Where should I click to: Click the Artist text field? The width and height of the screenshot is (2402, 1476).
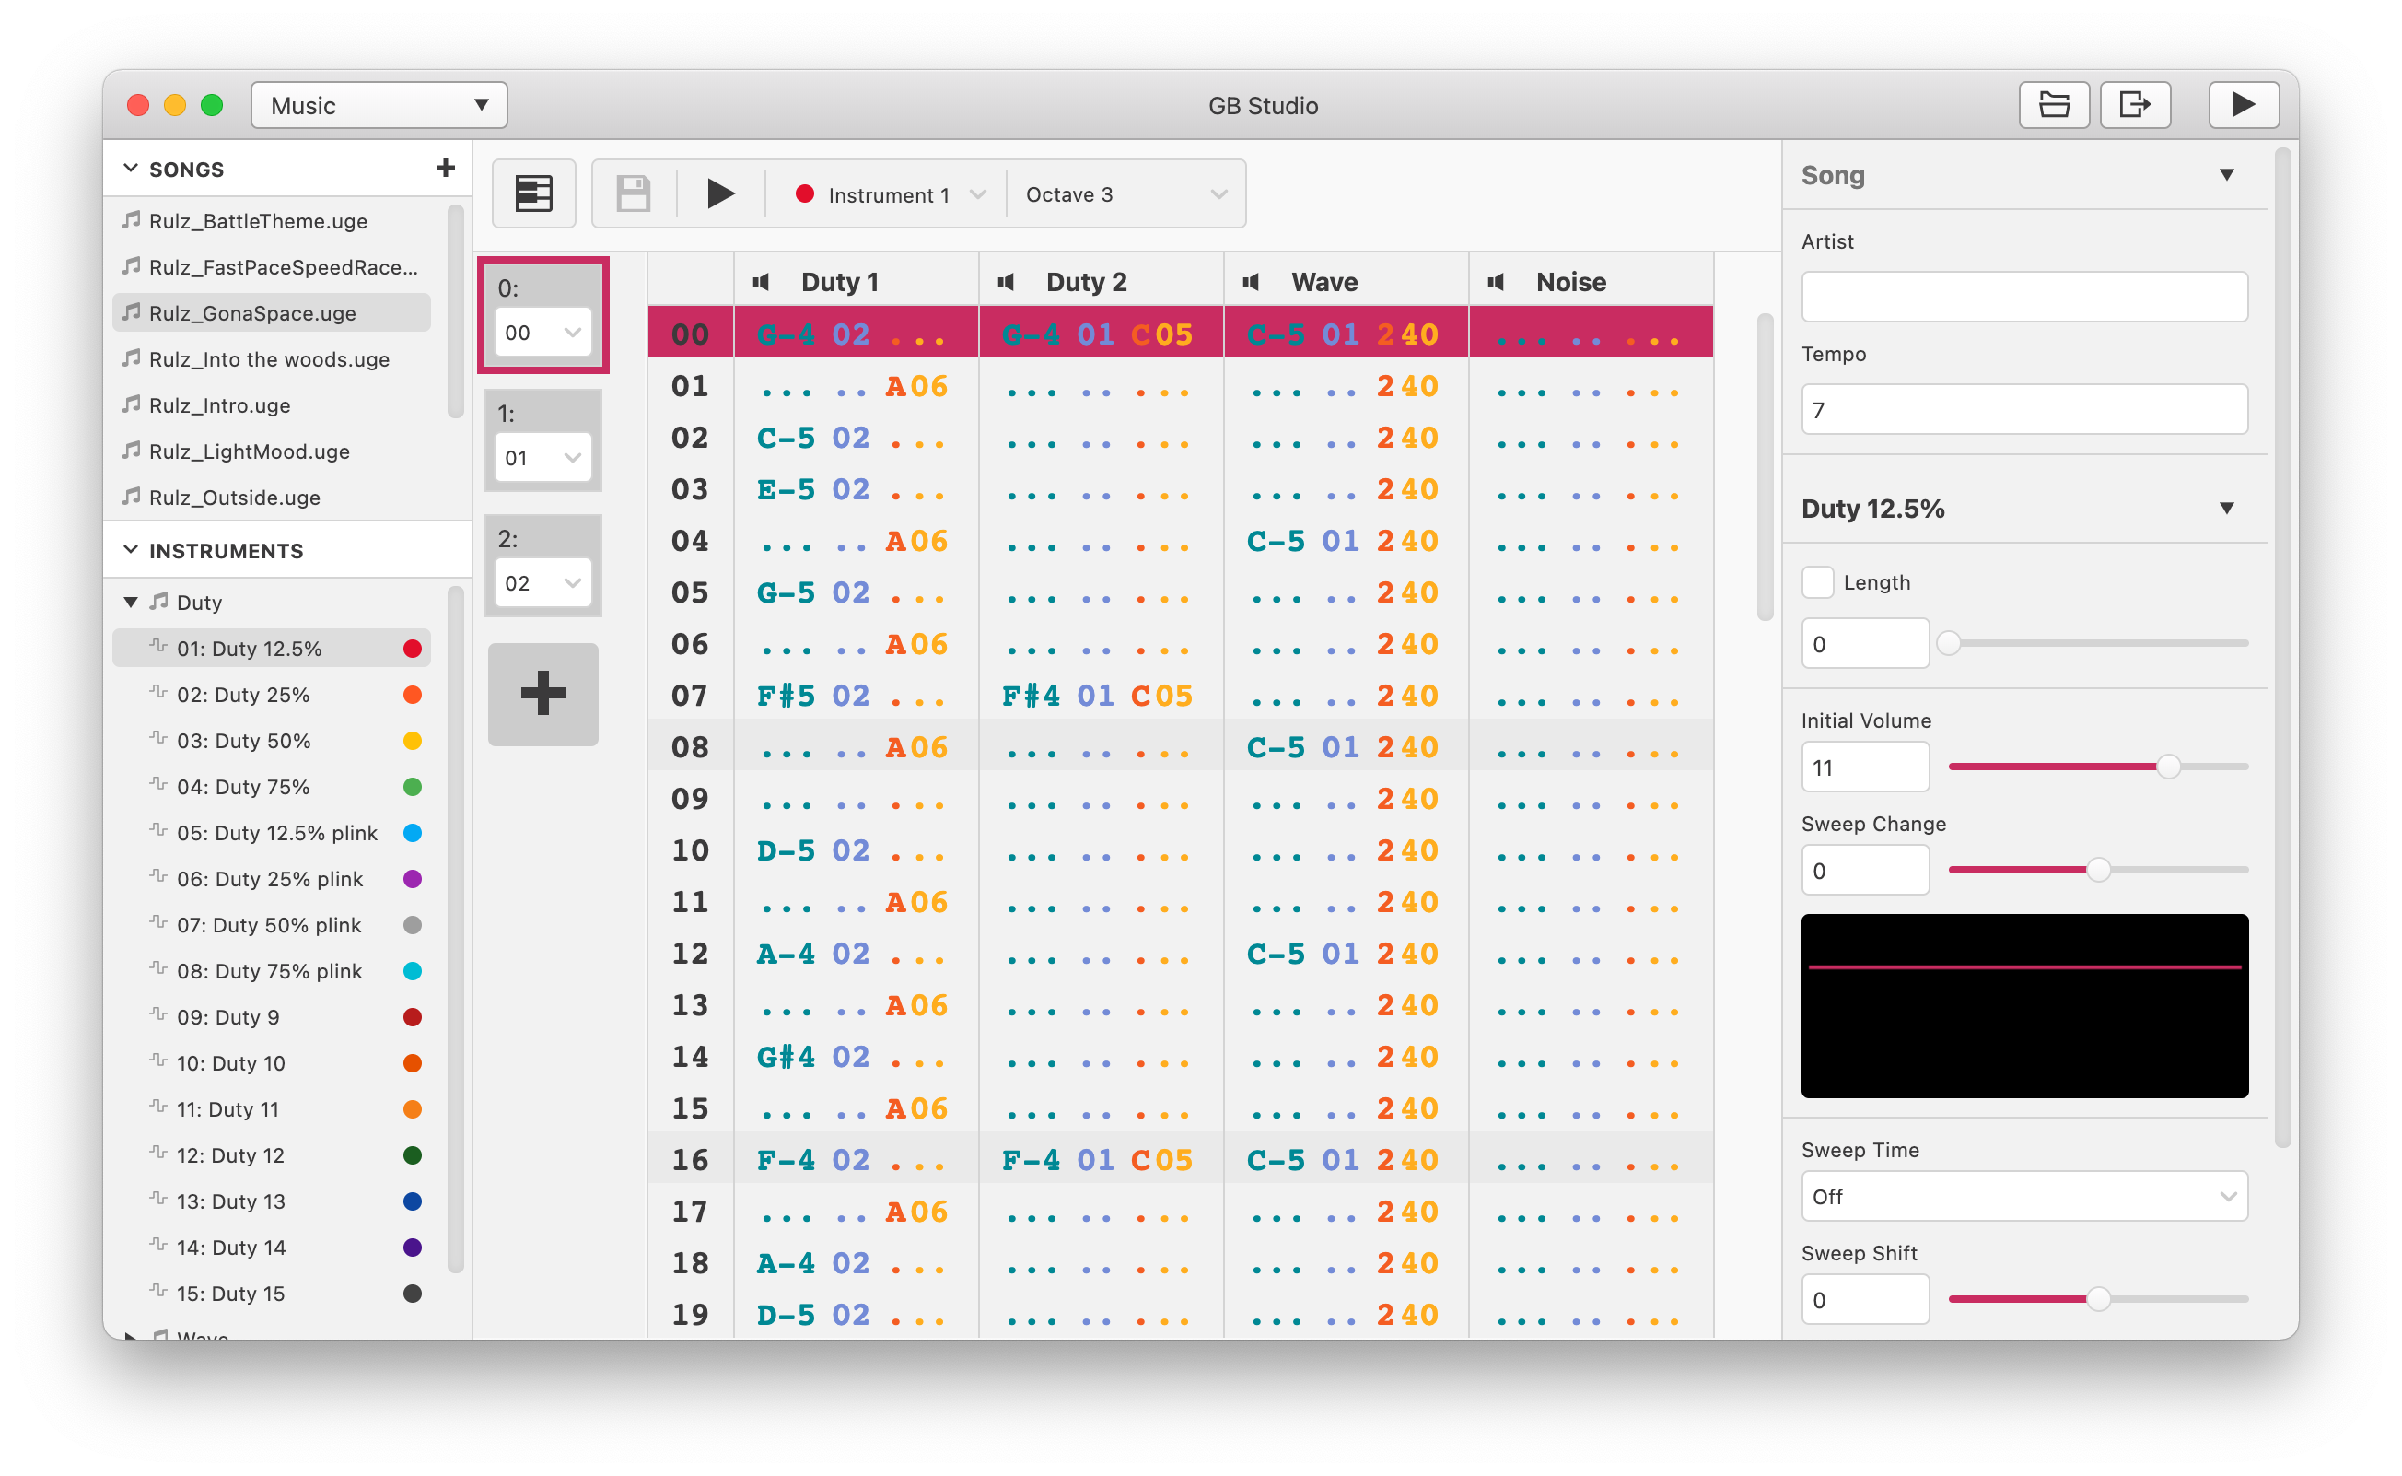[x=2023, y=297]
